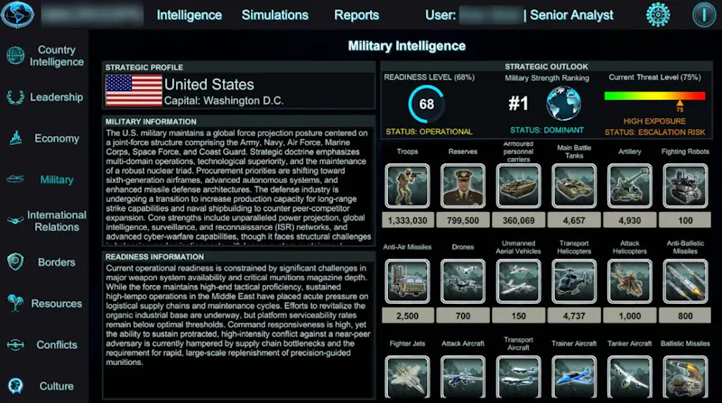Click the Military sidebar label

pyautogui.click(x=57, y=180)
